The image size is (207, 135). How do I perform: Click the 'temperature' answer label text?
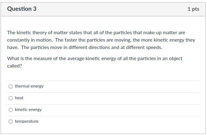tap(27, 121)
